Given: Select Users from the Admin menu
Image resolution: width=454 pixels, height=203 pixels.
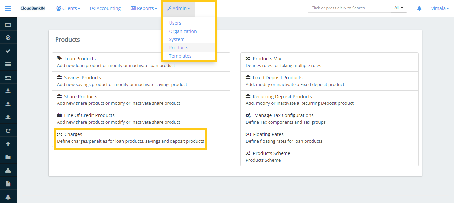Looking at the screenshot, I should point(175,23).
